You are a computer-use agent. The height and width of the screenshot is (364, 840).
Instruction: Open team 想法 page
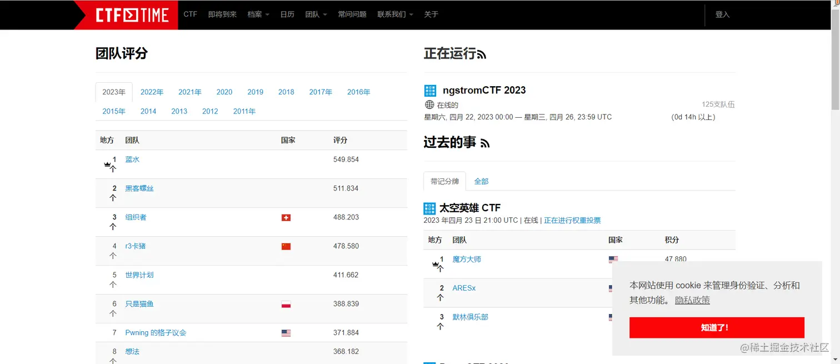[x=132, y=352]
